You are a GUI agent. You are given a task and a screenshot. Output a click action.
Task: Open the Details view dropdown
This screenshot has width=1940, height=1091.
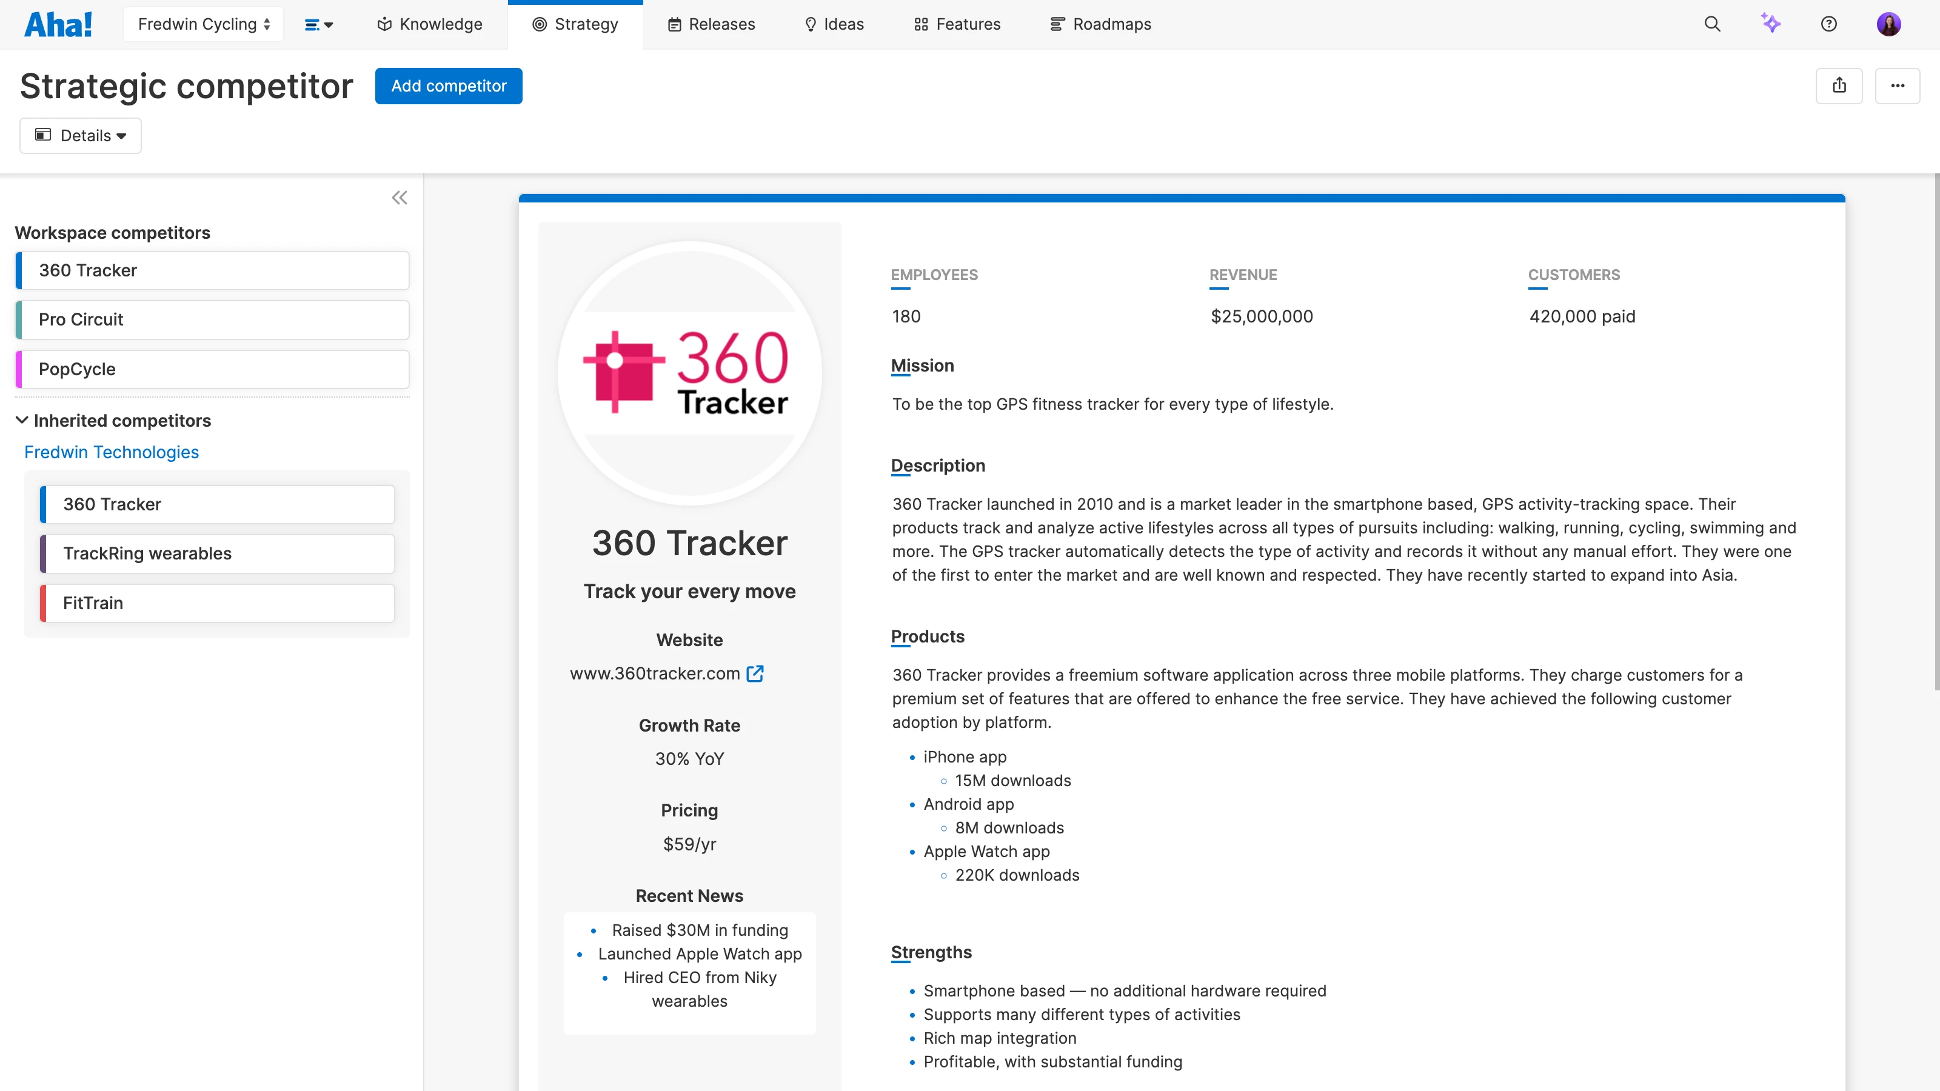(81, 136)
